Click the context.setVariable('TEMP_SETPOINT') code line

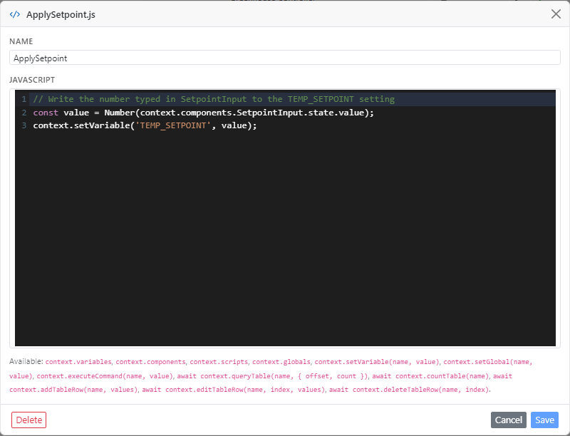145,125
